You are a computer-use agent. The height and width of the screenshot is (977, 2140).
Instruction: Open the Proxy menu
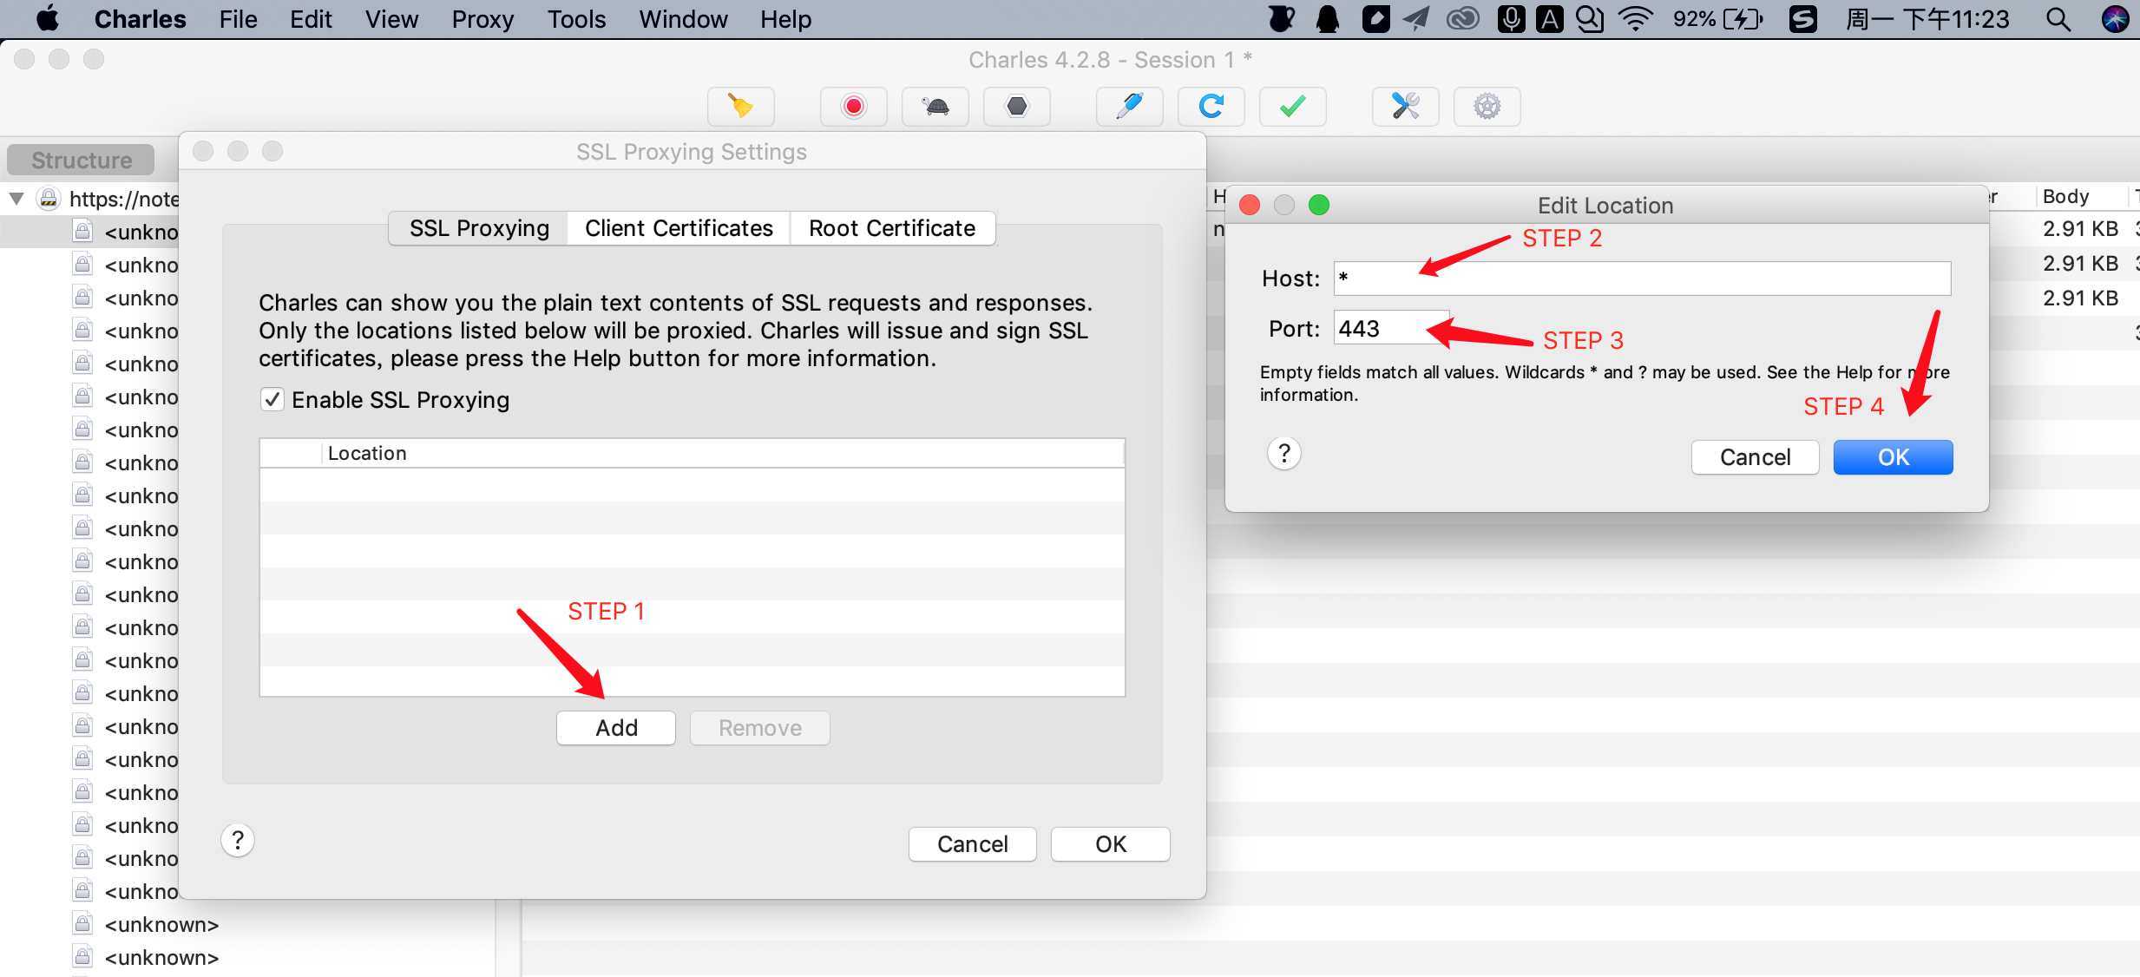(482, 19)
